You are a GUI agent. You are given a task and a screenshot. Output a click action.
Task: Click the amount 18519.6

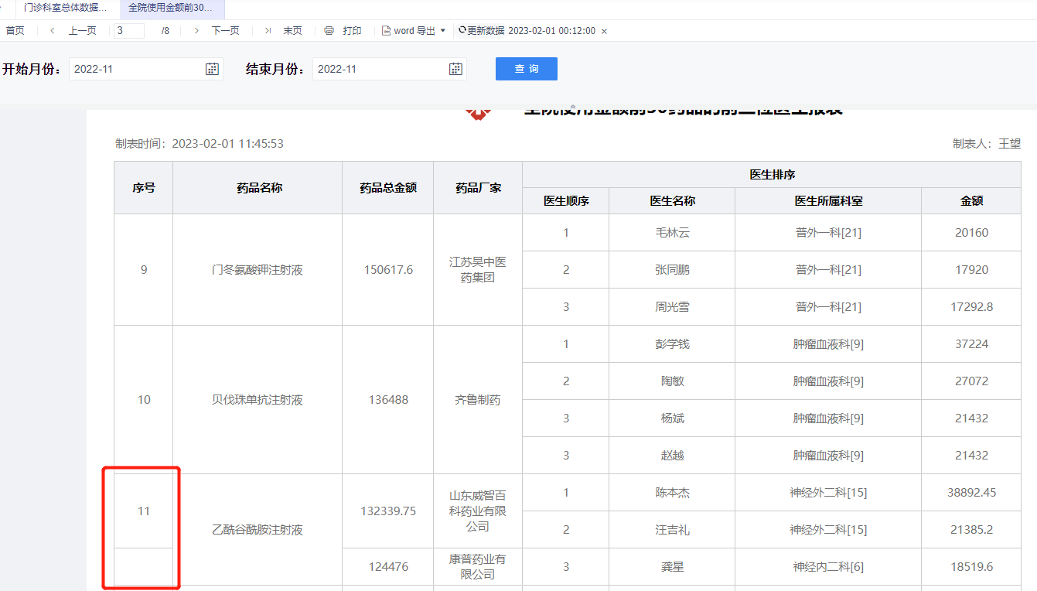[971, 567]
